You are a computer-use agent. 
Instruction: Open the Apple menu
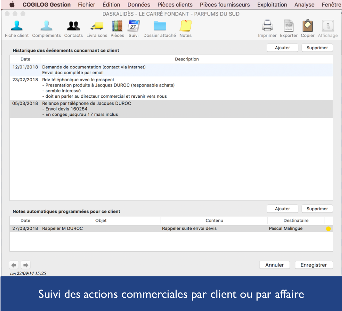(12, 4)
